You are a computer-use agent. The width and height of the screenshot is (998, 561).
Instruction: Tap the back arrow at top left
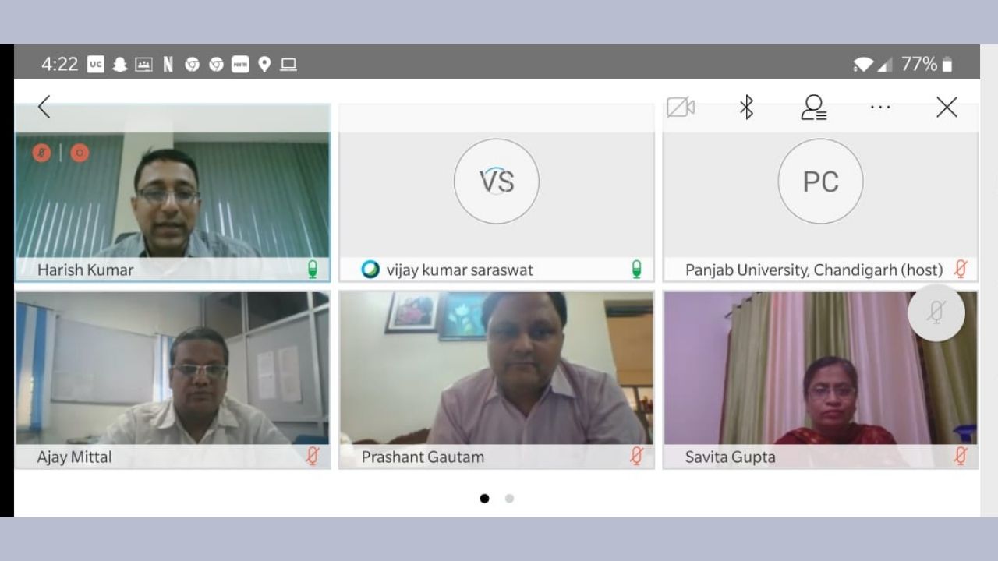tap(44, 107)
